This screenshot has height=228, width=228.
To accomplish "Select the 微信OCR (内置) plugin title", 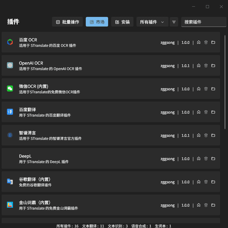I will [x=34, y=86].
